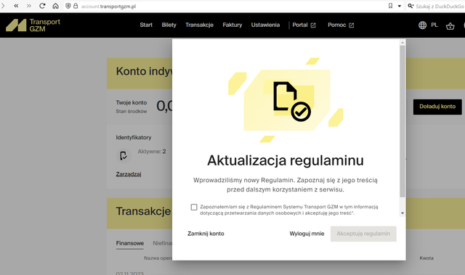Image resolution: width=465 pixels, height=275 pixels.
Task: Open the Transakcje menu item
Action: 199,25
